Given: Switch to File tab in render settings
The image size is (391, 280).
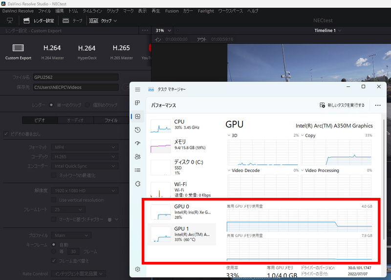Looking at the screenshot, I should [x=111, y=120].
